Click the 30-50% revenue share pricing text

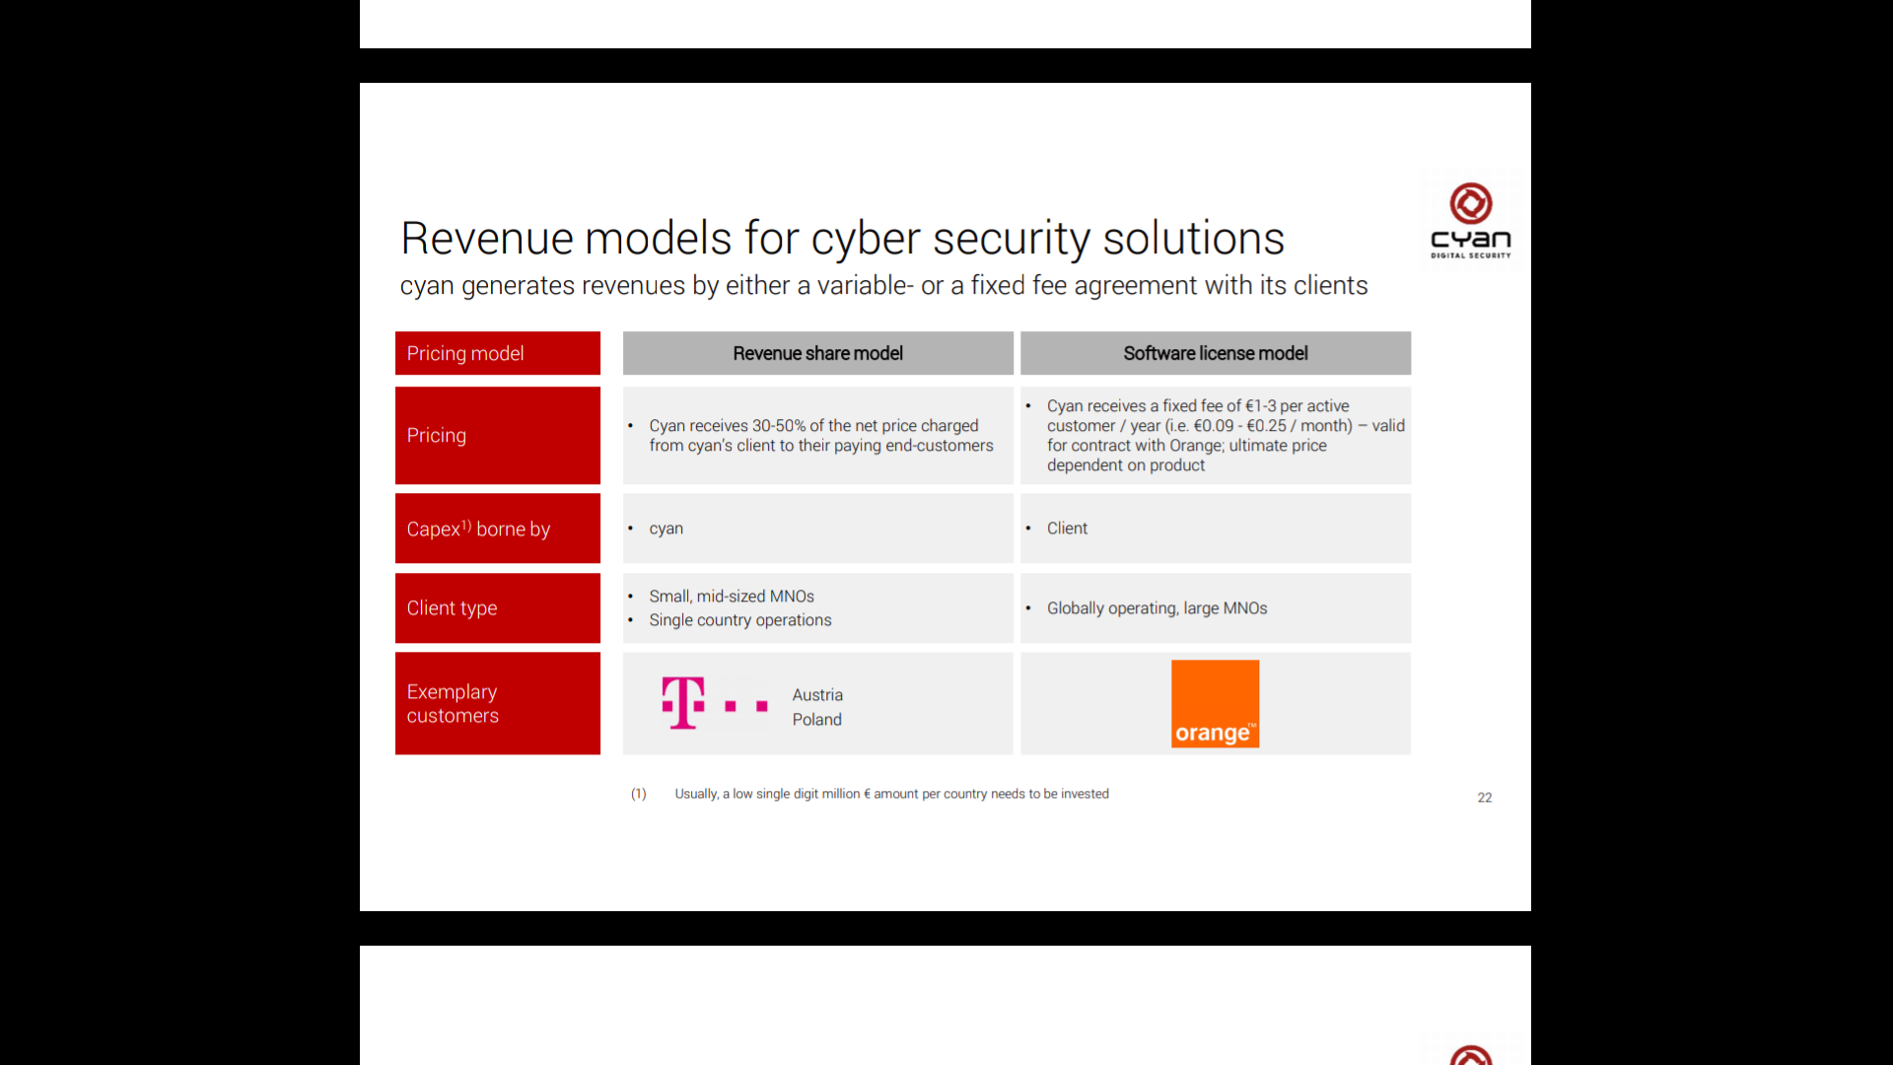pos(820,435)
